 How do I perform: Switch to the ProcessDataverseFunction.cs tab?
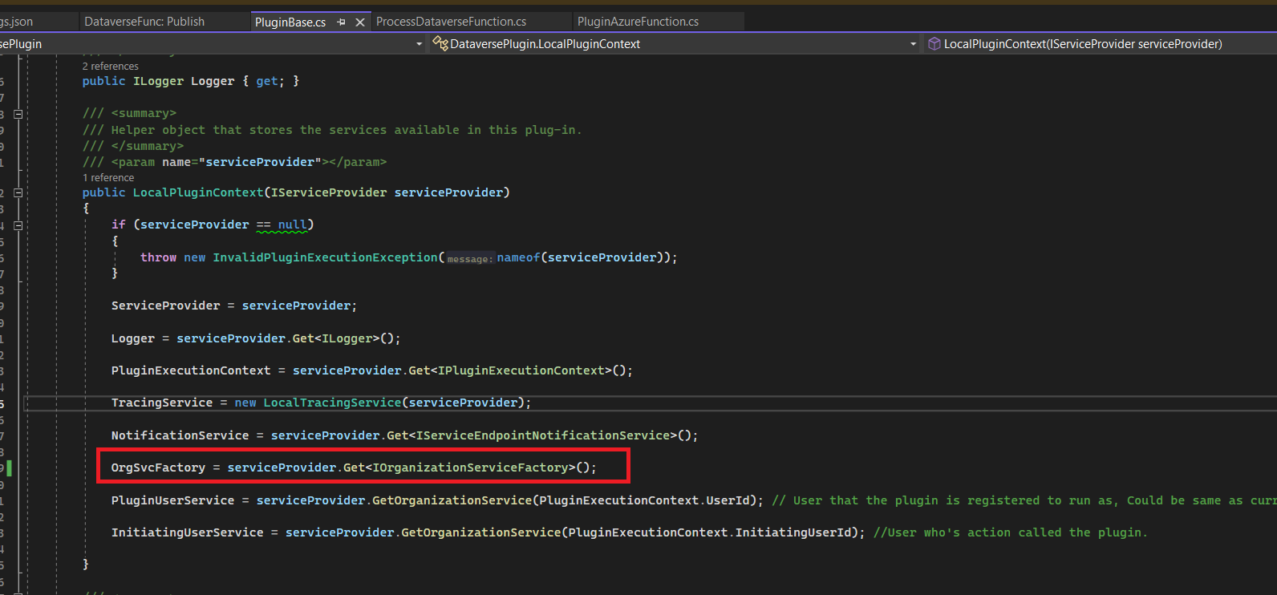click(x=451, y=22)
